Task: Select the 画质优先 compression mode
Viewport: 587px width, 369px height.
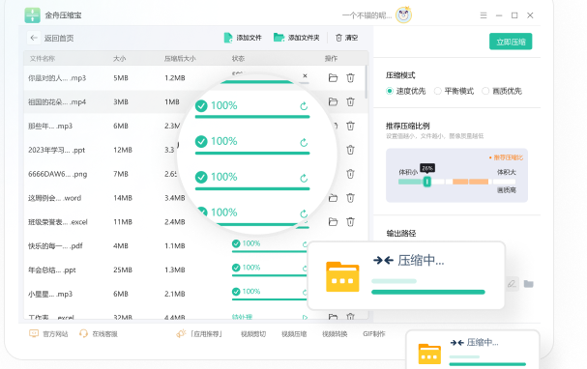Action: (x=502, y=91)
